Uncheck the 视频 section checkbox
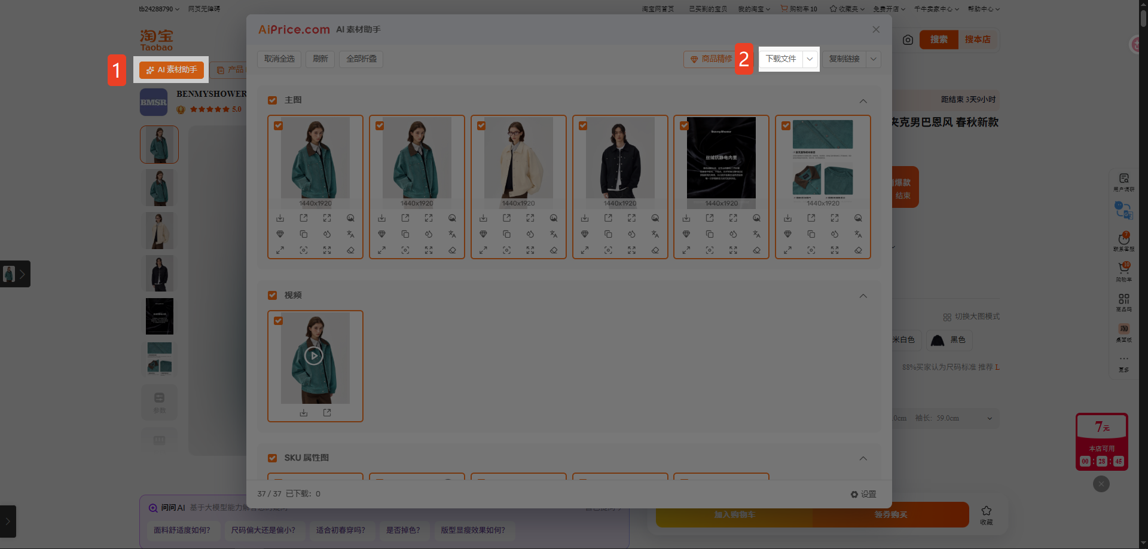The height and width of the screenshot is (549, 1148). (x=273, y=296)
